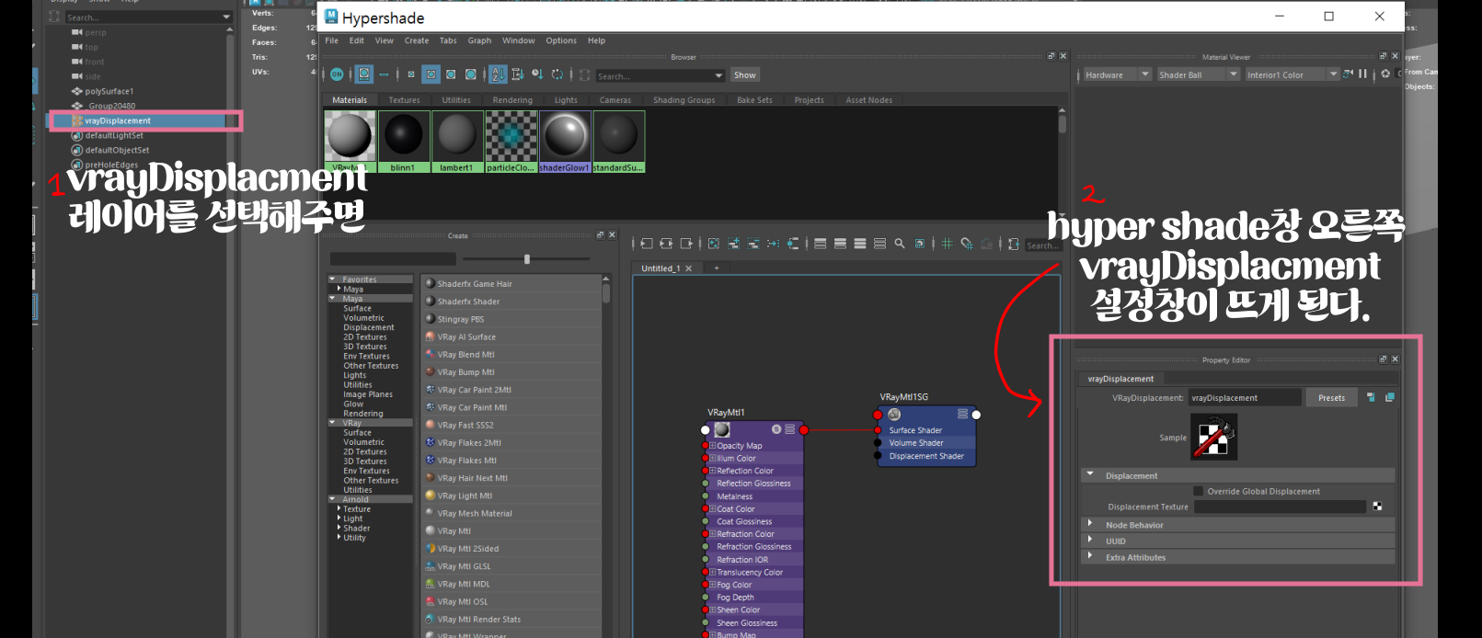Add a new graph tab with plus
Image resolution: width=1482 pixels, height=638 pixels.
(717, 268)
